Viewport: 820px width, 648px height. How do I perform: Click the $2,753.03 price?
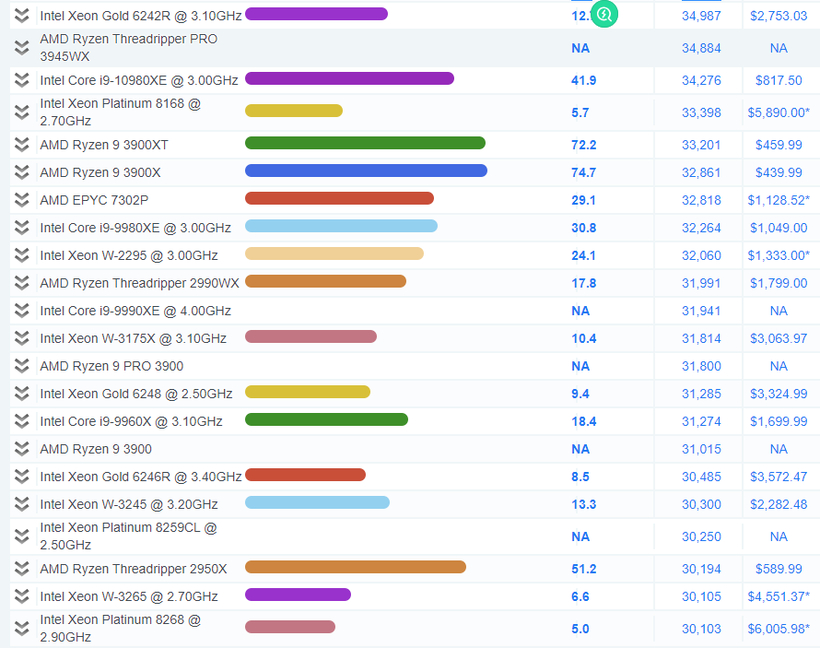[x=779, y=17]
